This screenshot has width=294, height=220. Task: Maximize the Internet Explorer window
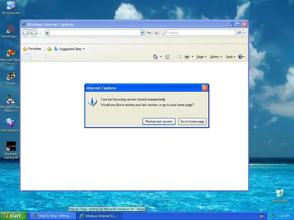(x=238, y=24)
